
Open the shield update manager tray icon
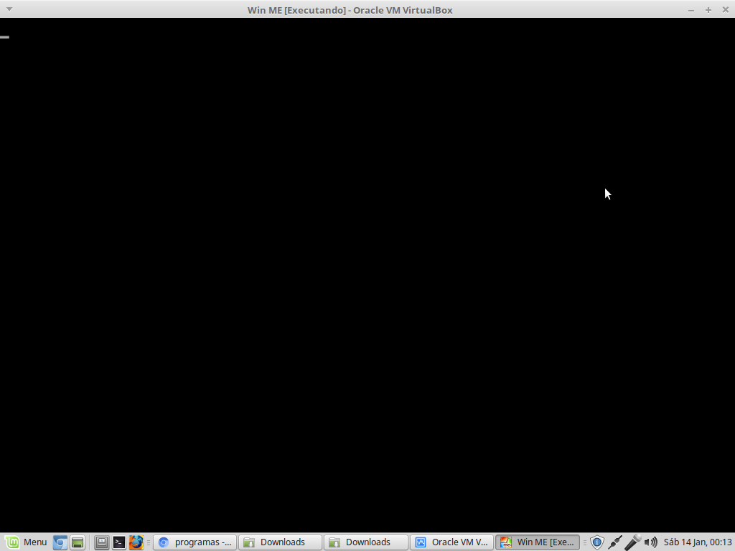[x=596, y=542]
